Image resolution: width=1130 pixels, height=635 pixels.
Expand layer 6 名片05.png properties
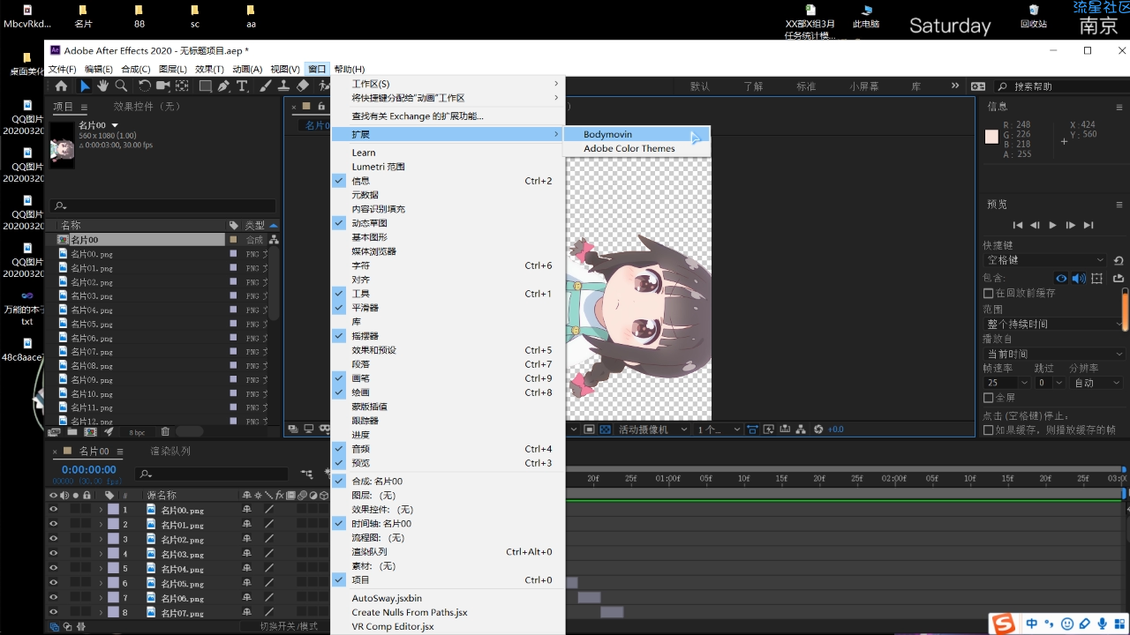[x=101, y=583]
